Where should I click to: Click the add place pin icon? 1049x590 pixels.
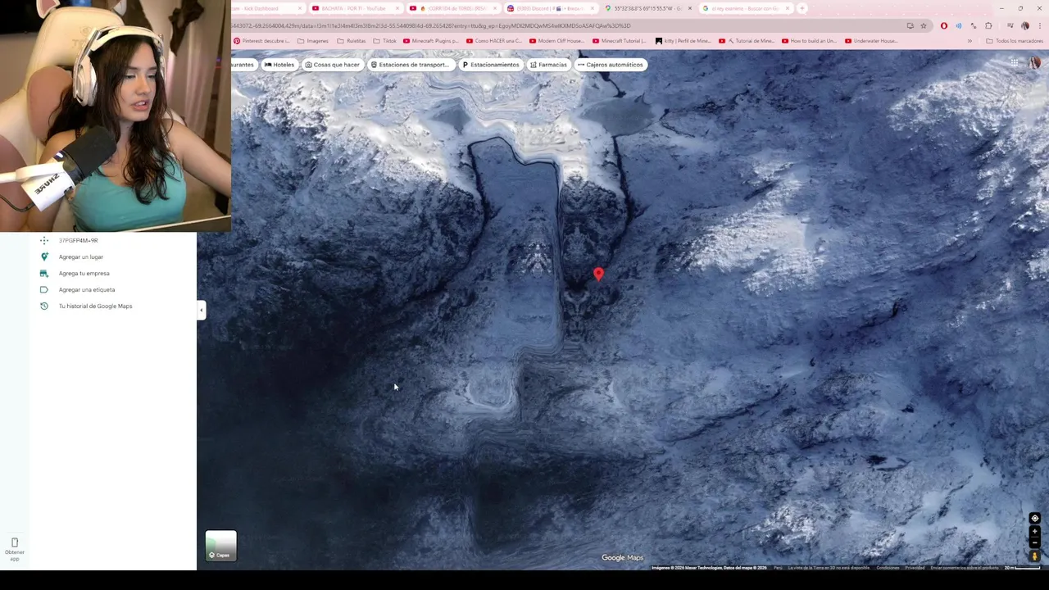coord(44,257)
